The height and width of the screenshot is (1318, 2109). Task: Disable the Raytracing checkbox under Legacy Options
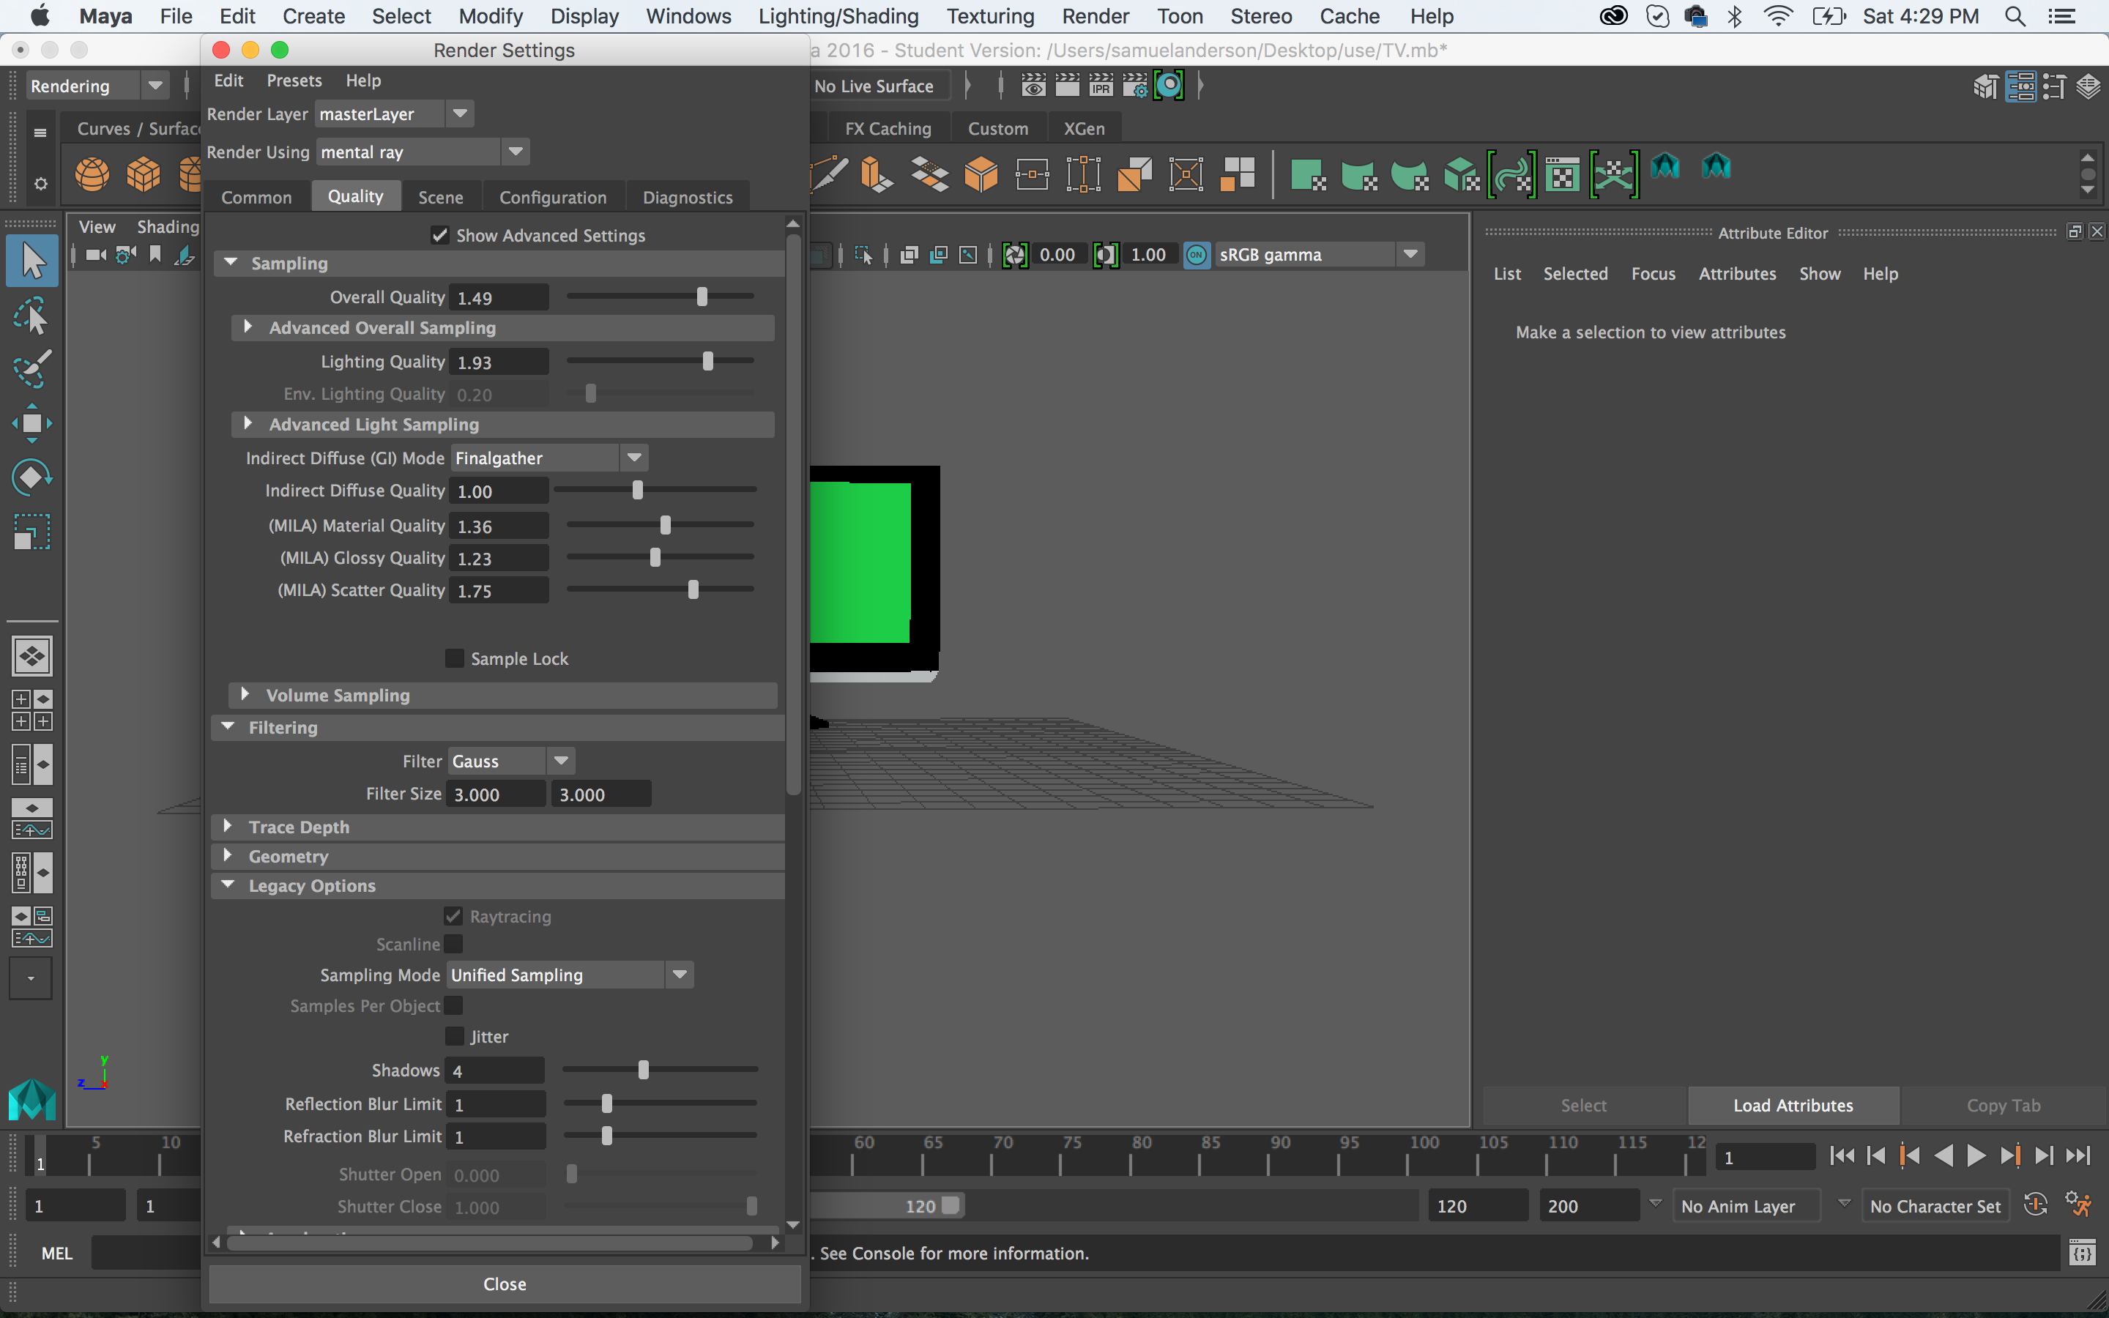[453, 916]
